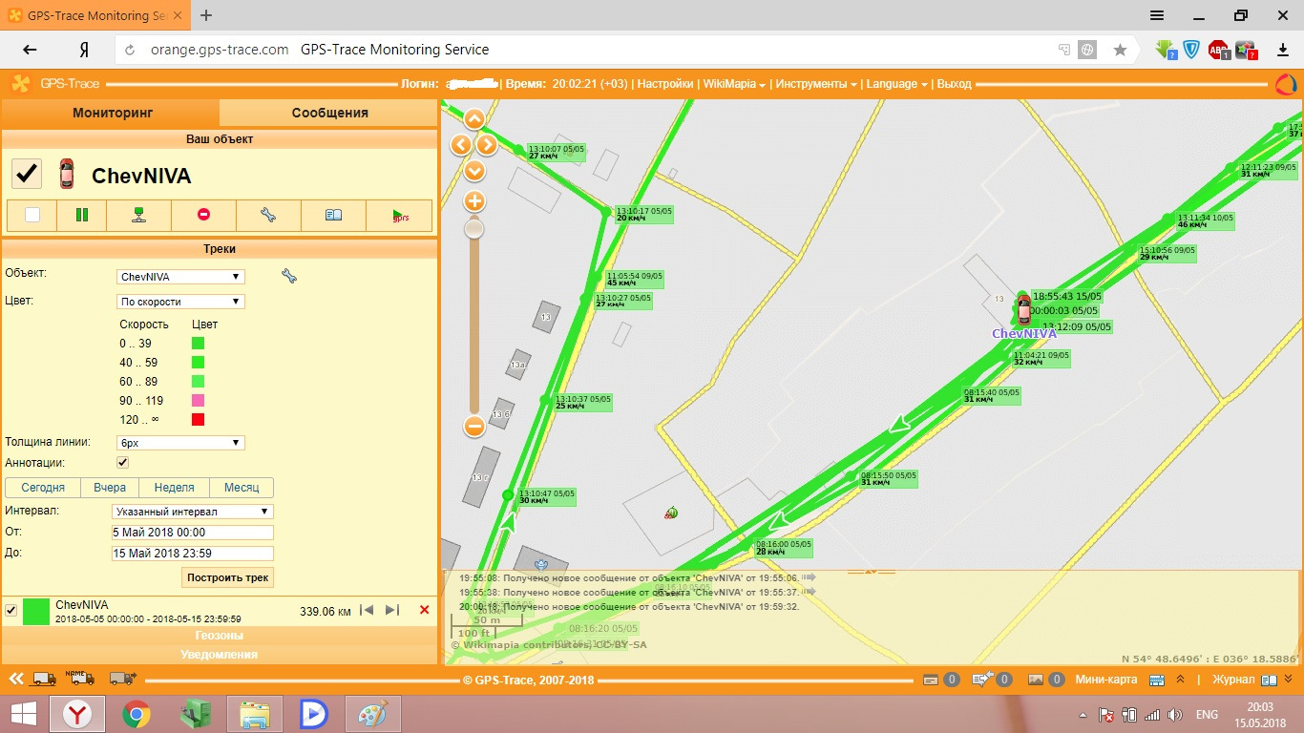Open the book report icon for ChevNIVA
1304x733 pixels.
tap(333, 215)
